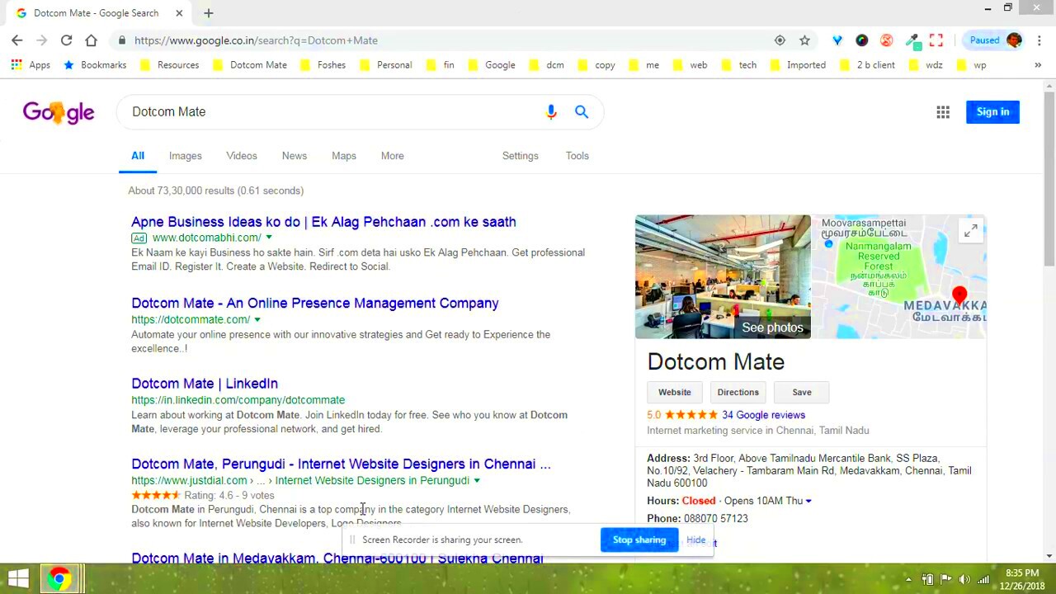Screen dimensions: 1056x594
Task: Open the browser home page icon
Action: click(x=91, y=40)
